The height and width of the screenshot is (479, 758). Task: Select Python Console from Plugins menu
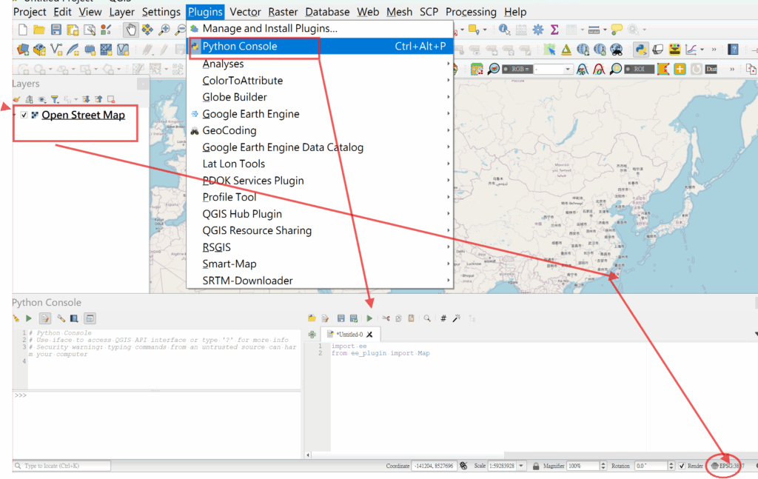click(x=240, y=46)
